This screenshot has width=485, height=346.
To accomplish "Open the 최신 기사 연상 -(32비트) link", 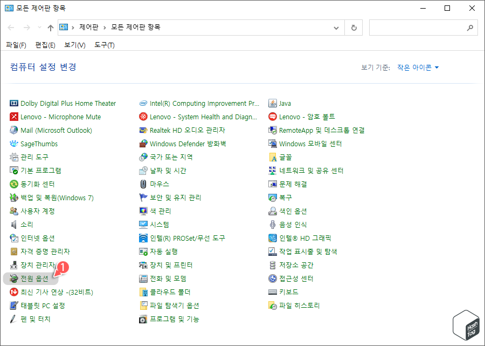I will pyautogui.click(x=57, y=292).
